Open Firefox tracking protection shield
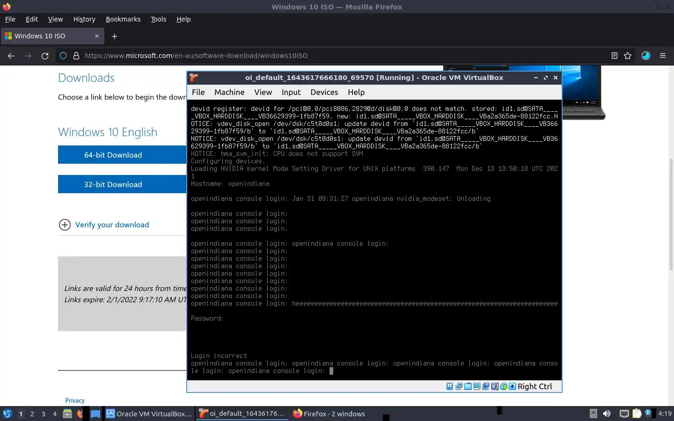 pyautogui.click(x=63, y=56)
